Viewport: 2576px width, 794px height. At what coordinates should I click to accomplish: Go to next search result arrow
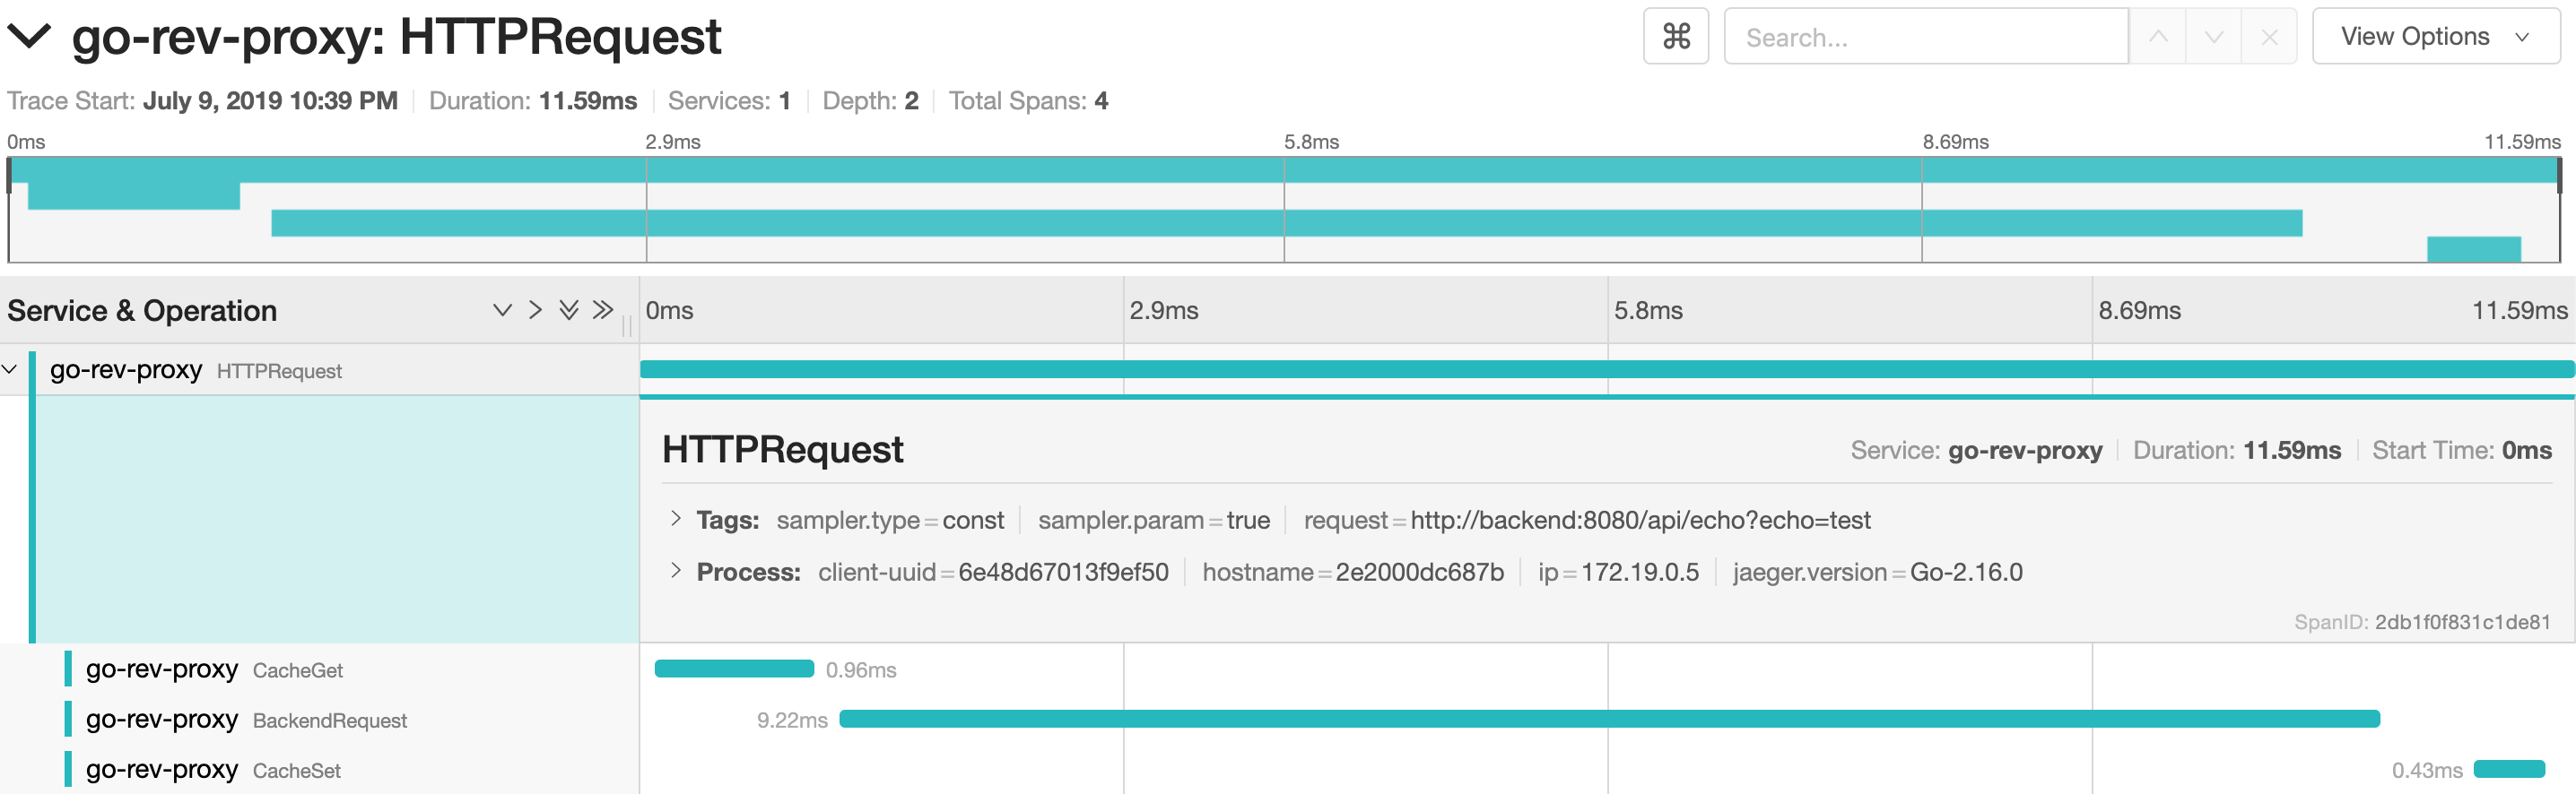point(2214,37)
